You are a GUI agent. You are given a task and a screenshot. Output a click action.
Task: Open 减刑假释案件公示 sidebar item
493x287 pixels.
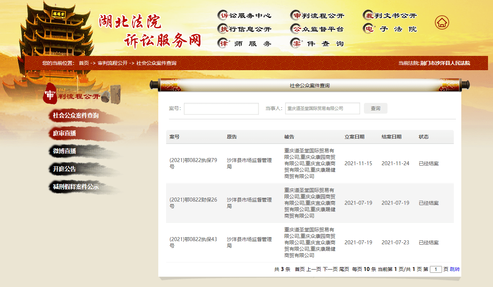pyautogui.click(x=76, y=187)
